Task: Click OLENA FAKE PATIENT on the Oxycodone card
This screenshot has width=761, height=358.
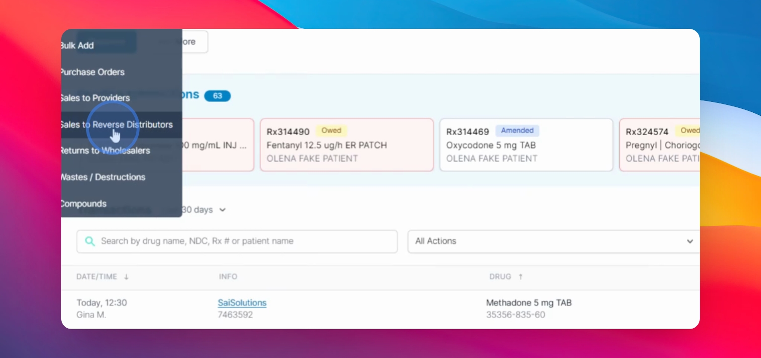Action: [x=492, y=159]
